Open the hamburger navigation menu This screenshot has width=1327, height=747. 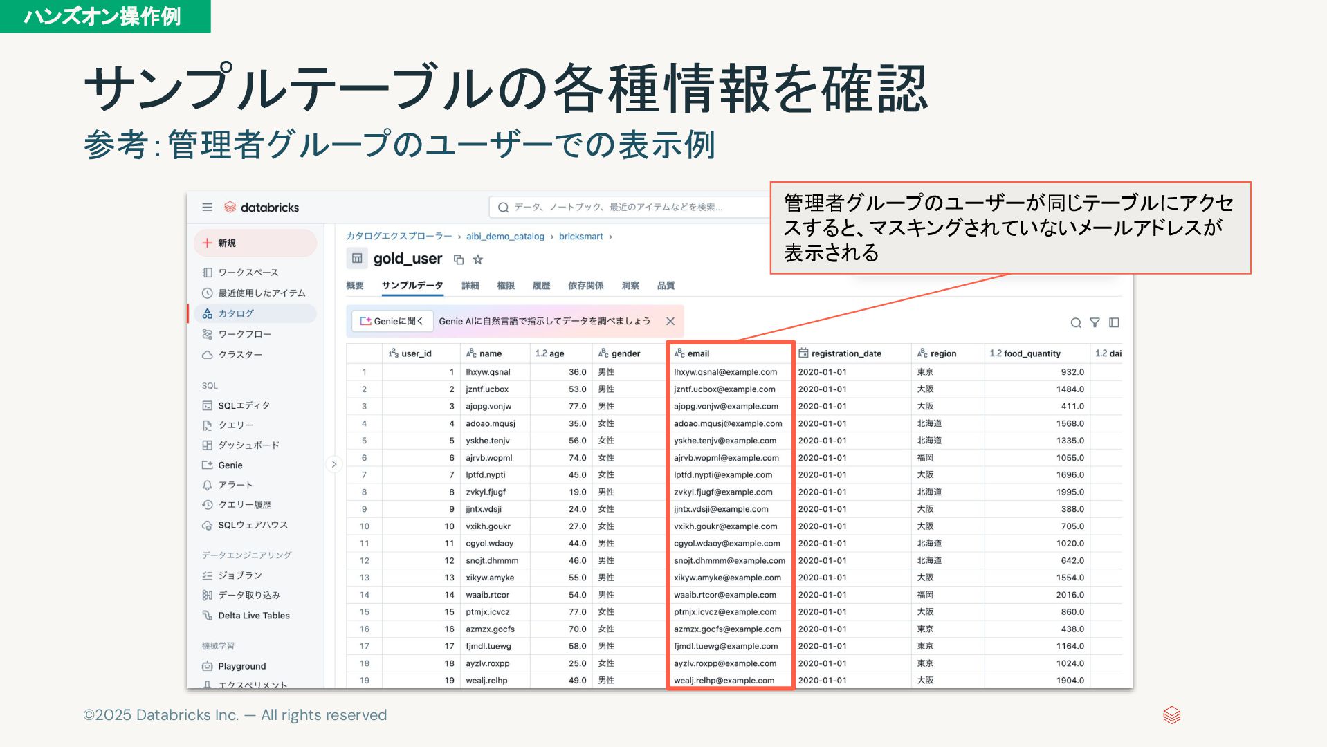[207, 207]
